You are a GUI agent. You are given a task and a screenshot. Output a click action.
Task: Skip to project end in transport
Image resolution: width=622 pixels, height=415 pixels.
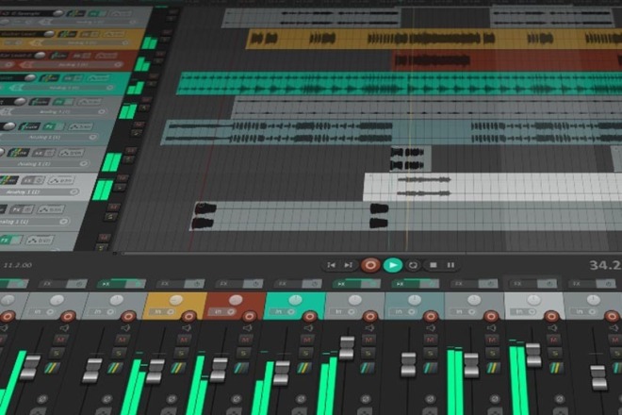point(349,265)
